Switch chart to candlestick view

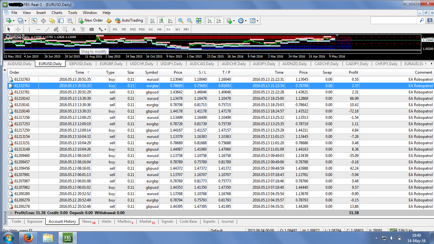tap(161, 21)
